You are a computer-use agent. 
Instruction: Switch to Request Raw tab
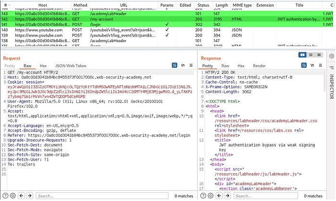point(27,66)
